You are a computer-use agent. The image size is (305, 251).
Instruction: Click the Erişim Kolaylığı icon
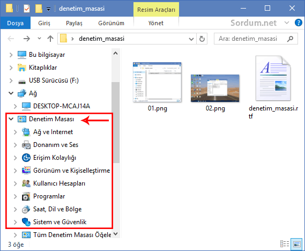coord(26,158)
